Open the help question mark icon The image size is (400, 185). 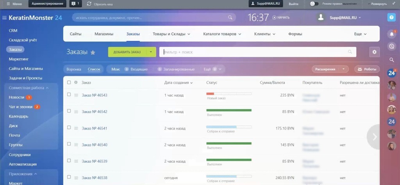click(x=391, y=18)
